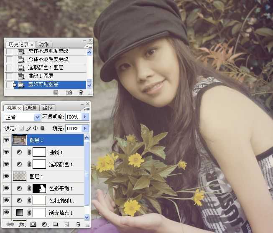Hide 曲线 1 layer visibility eye
The image size is (273, 233).
point(6,152)
